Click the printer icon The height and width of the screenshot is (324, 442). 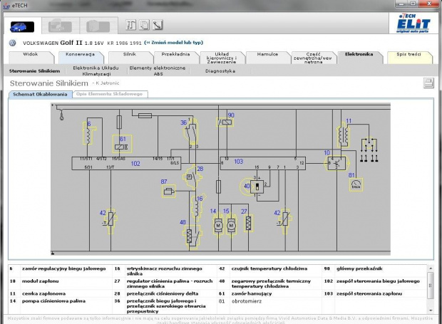428,83
